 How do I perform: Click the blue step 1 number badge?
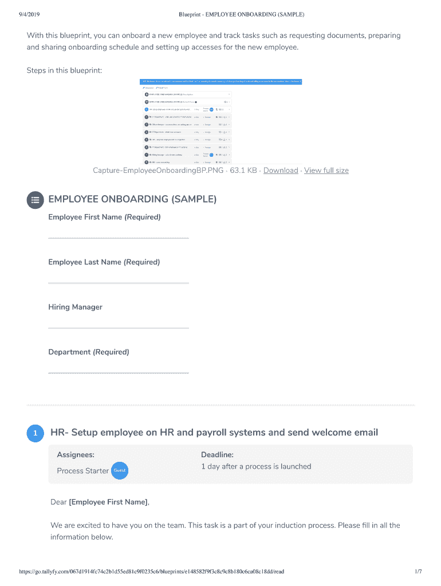point(35,434)
